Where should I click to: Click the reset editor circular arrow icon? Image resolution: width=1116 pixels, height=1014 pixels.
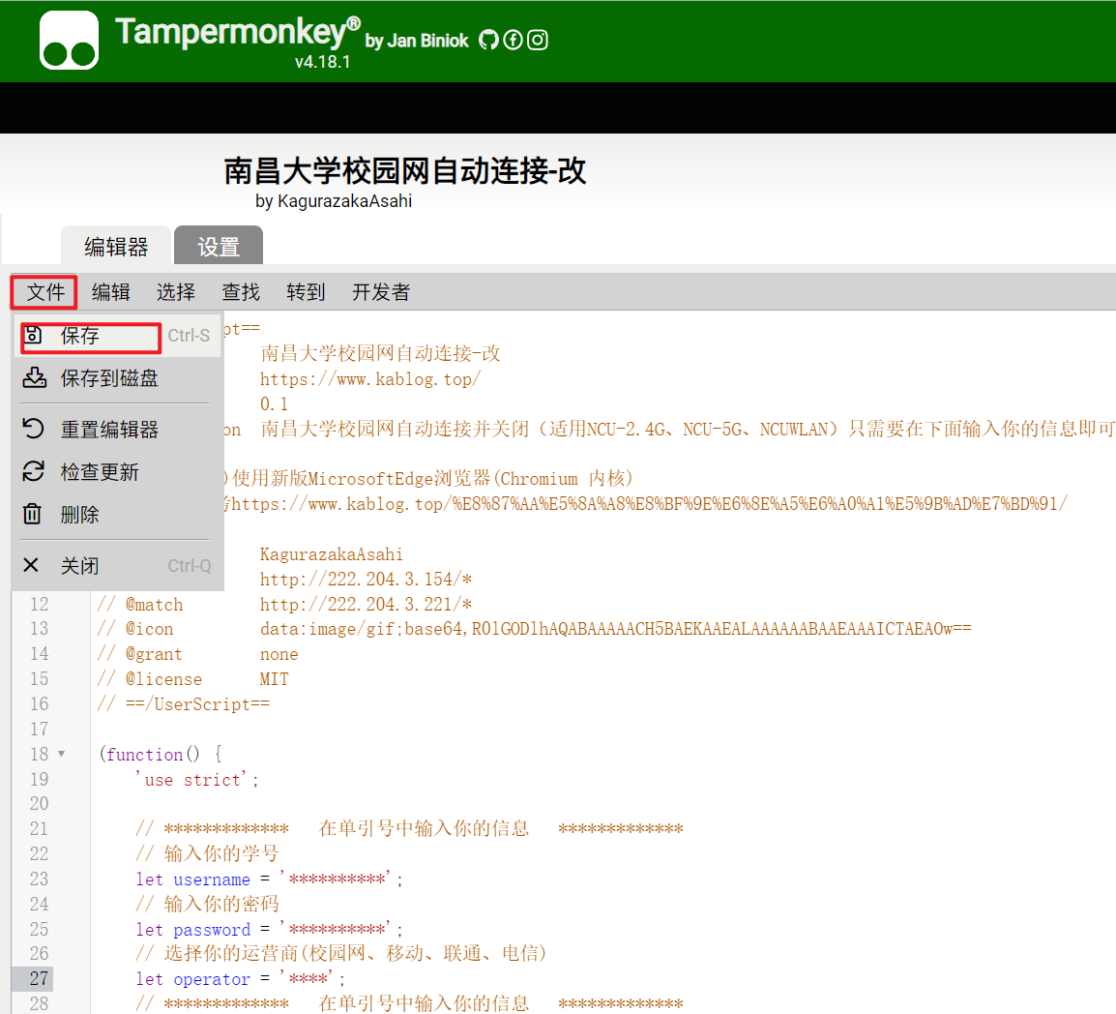pos(34,429)
